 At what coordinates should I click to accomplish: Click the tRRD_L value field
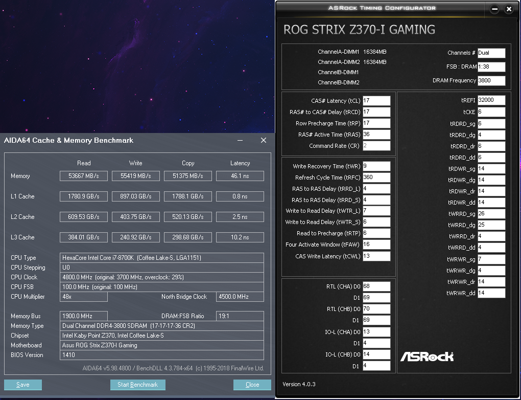(376, 189)
